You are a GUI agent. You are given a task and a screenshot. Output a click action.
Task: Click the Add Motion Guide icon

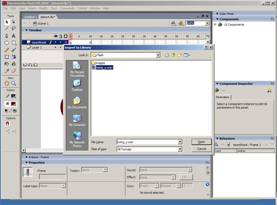click(x=30, y=65)
